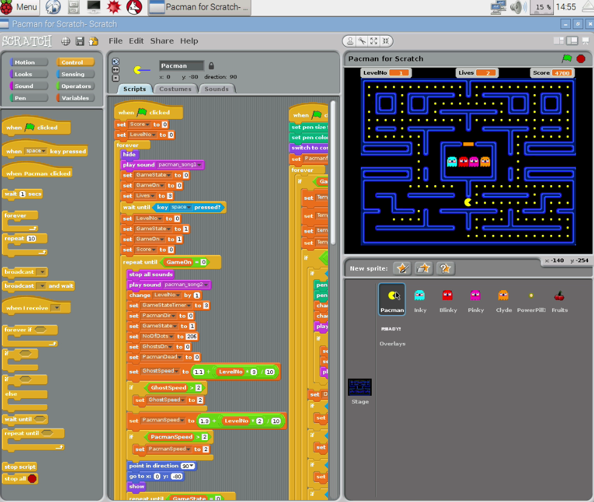Open the Looks blocks category
Screen dimensions: 594x502
click(29, 74)
